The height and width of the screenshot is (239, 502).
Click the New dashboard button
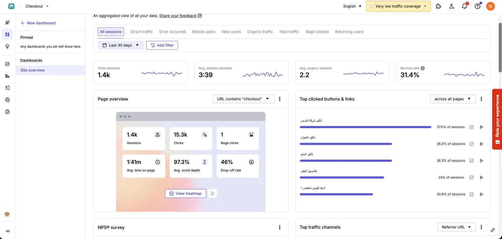tap(38, 23)
